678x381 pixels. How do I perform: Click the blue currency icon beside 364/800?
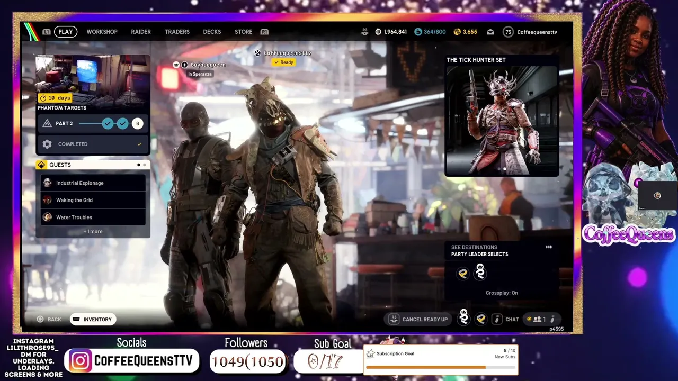click(418, 32)
